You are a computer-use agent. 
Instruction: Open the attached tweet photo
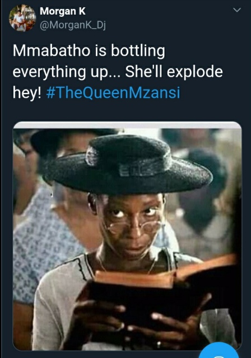pos(127,236)
